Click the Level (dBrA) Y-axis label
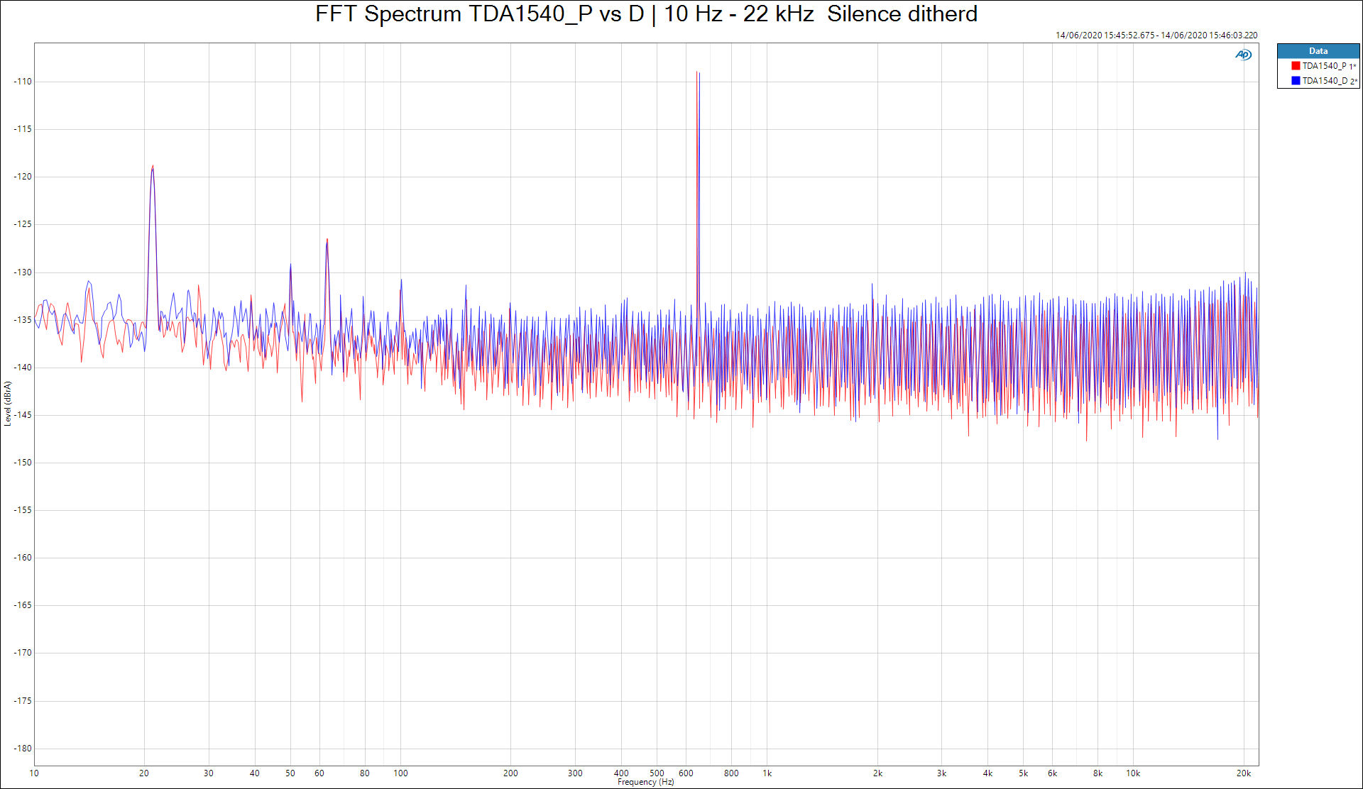 [x=8, y=404]
